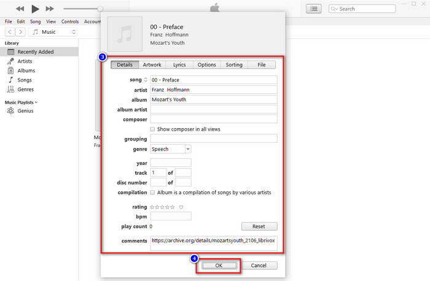Select Recently Added in Library
The height and width of the screenshot is (281, 430).
click(39, 52)
